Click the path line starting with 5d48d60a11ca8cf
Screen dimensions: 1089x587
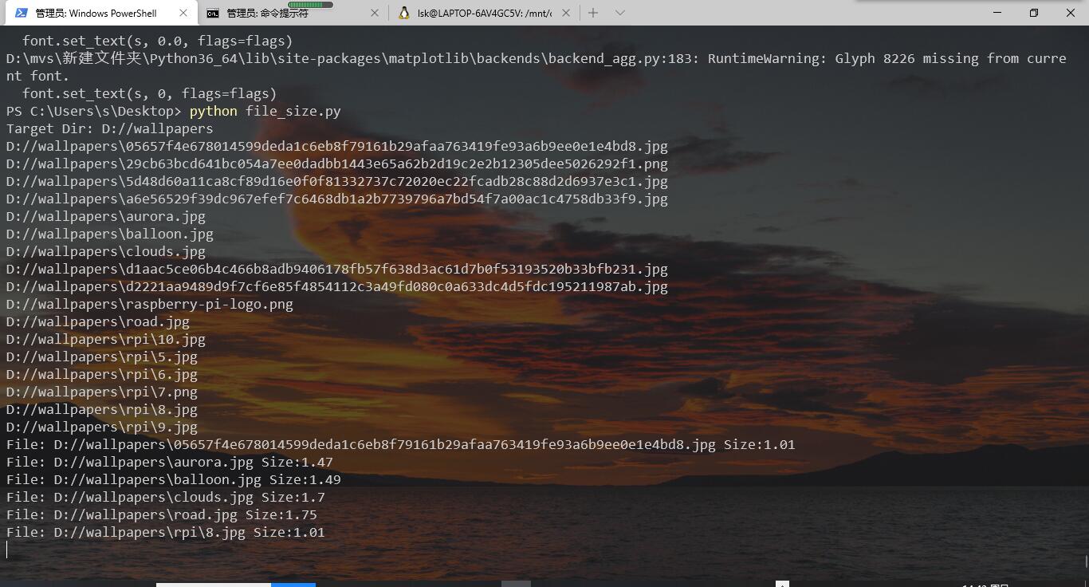tap(337, 181)
